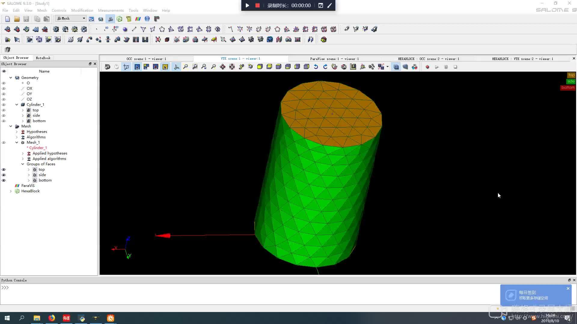This screenshot has height=324, width=577.
Task: Click the Panning arrows icon
Action: tap(222, 67)
